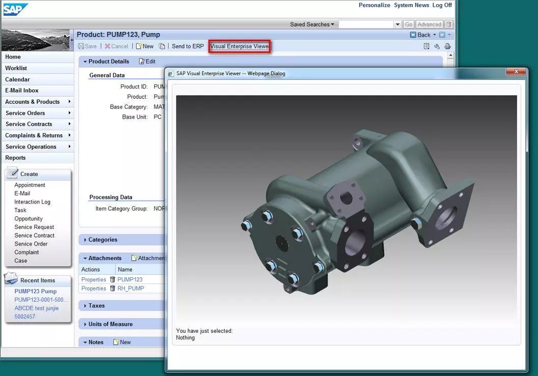
Task: Open E-Mail Inbox in navigation
Action: (37, 91)
